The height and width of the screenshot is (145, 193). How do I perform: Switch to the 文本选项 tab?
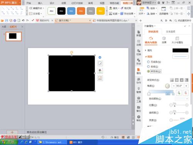[x=171, y=32]
